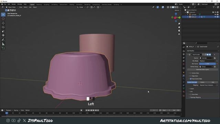Select the Transform tool

click(3, 35)
